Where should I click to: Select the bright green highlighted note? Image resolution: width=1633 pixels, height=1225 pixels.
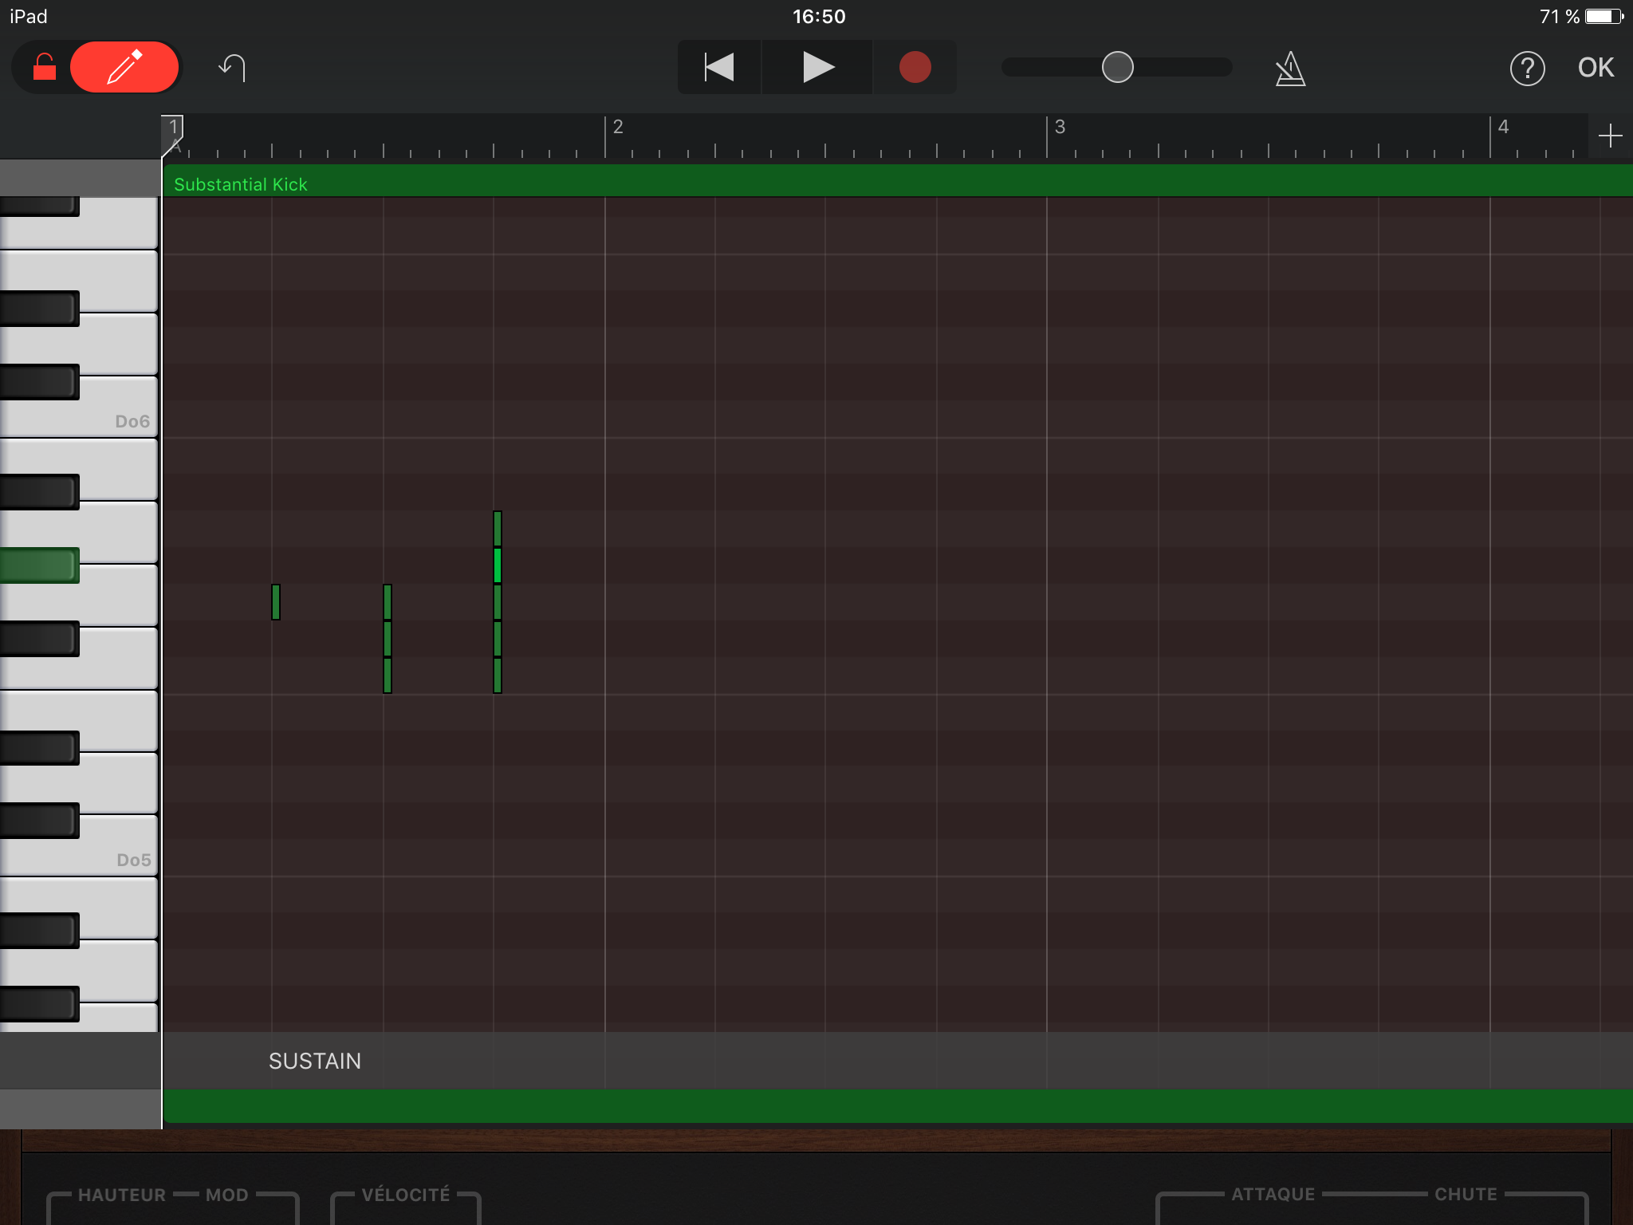pyautogui.click(x=498, y=565)
